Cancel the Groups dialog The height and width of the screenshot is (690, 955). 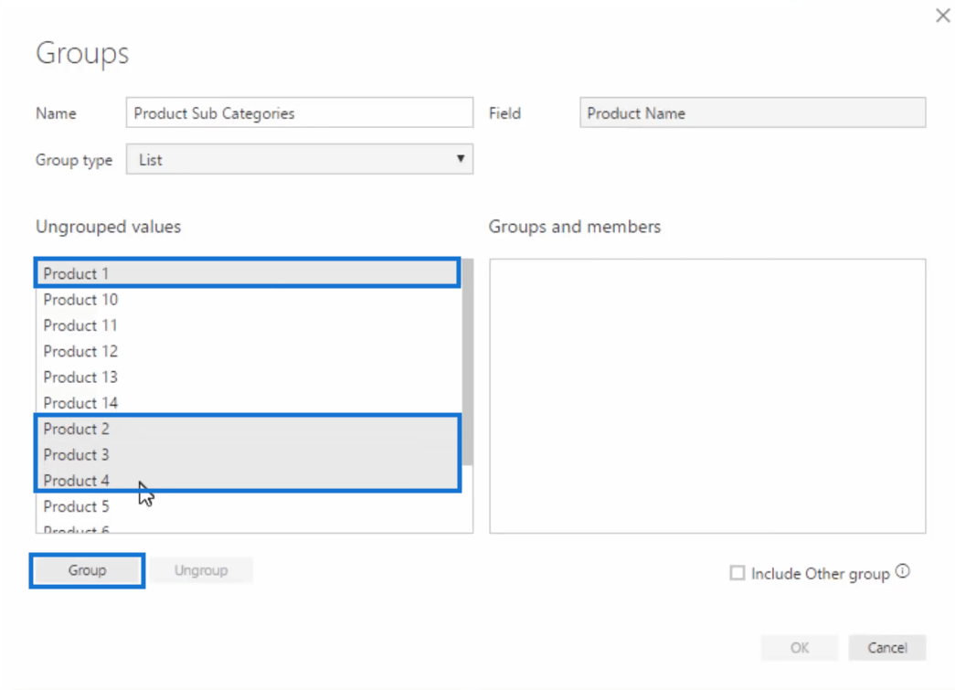point(886,648)
